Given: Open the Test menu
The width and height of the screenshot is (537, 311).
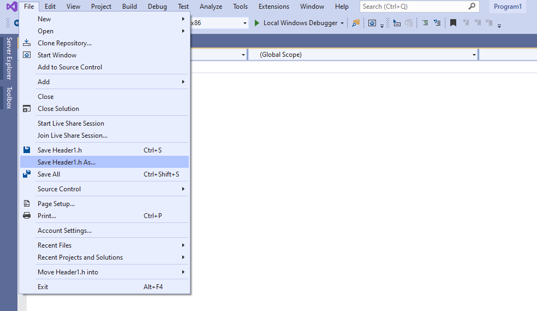Looking at the screenshot, I should coord(183,7).
